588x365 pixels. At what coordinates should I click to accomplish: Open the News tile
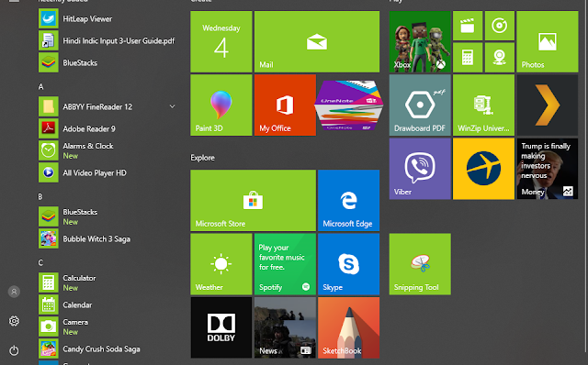tap(285, 327)
